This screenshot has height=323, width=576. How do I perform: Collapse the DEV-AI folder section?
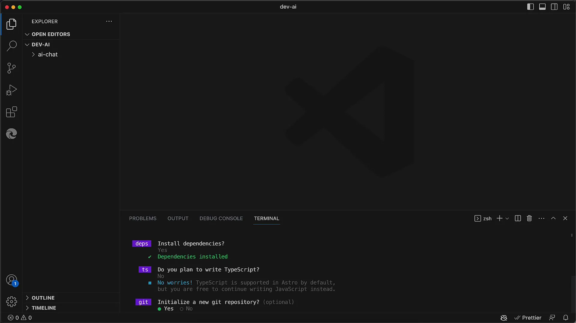(71, 44)
